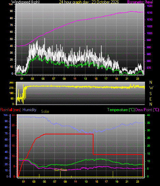This screenshot has height=186, width=160.
Task: Click hour 21 under the rainfall graph
Action: click(127, 182)
